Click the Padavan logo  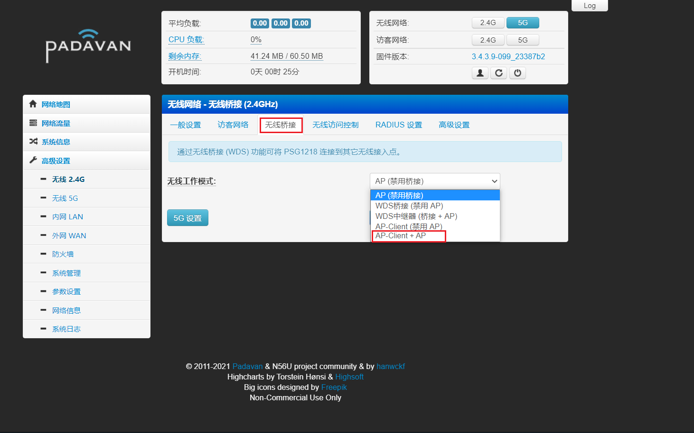(x=88, y=46)
